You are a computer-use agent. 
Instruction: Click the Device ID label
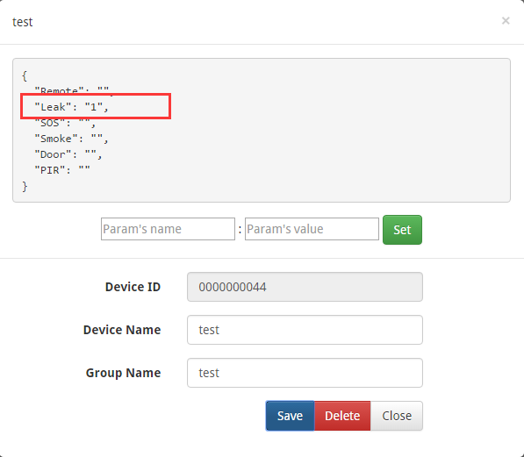[x=133, y=287]
